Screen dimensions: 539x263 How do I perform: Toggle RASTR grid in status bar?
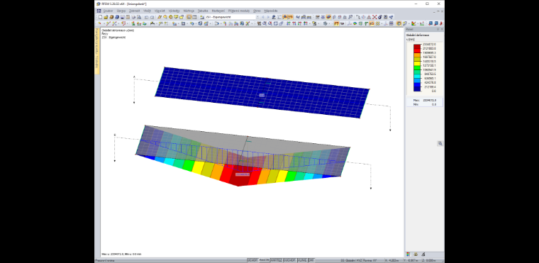coord(264,260)
